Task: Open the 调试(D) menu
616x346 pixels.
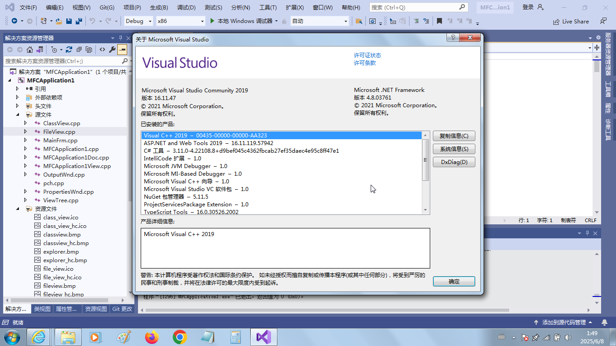Action: point(186,8)
